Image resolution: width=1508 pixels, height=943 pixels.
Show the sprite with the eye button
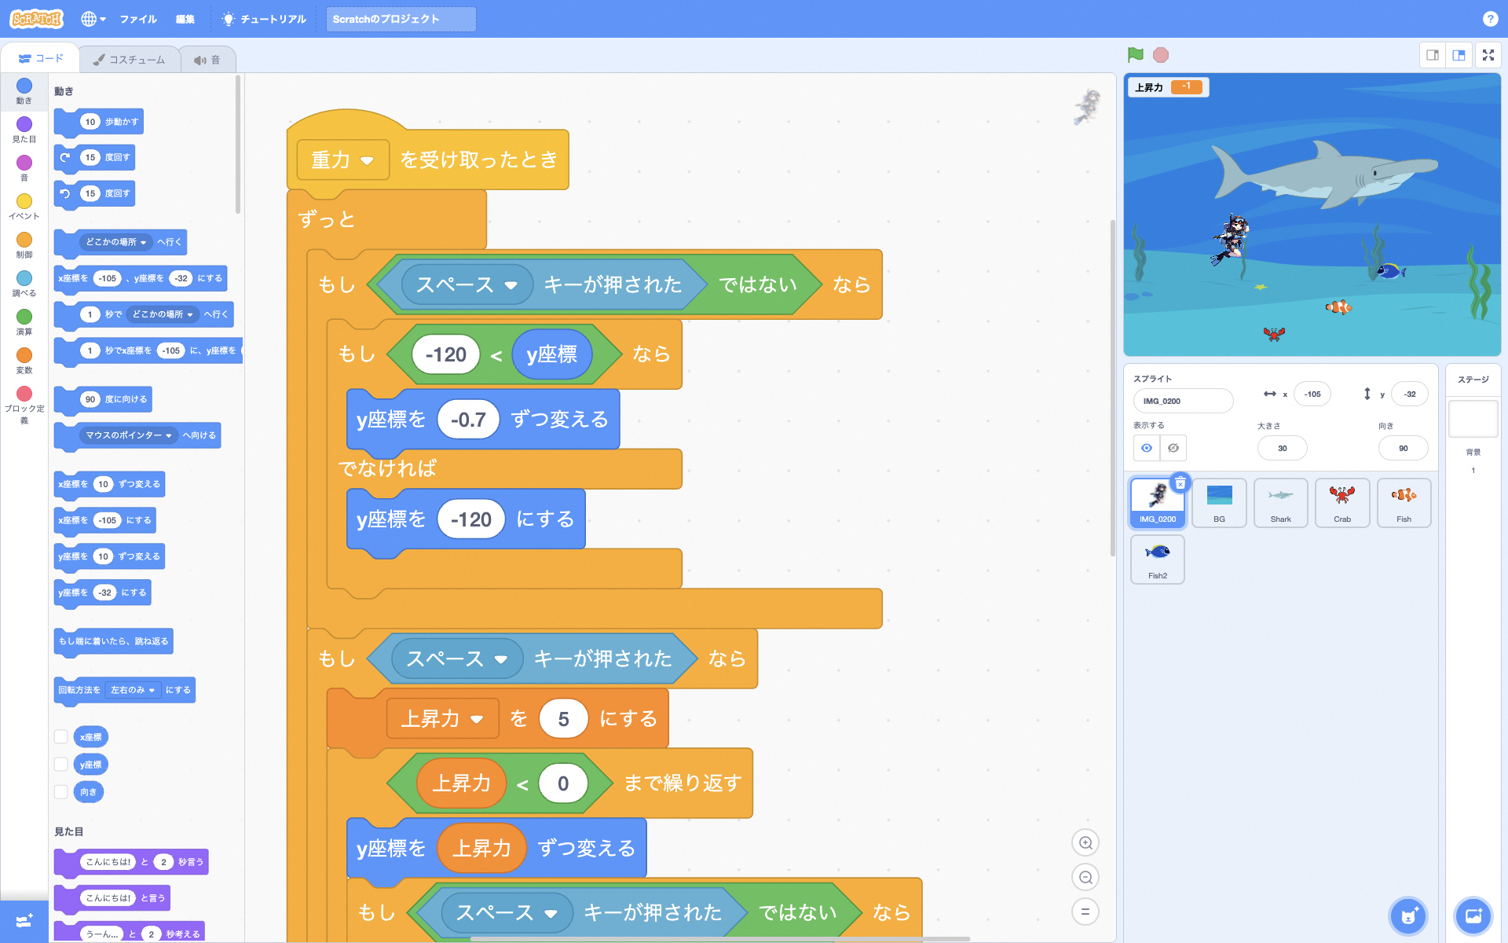point(1147,448)
